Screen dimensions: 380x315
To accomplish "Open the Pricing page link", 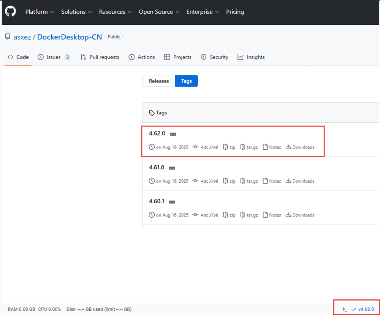I will pos(235,12).
